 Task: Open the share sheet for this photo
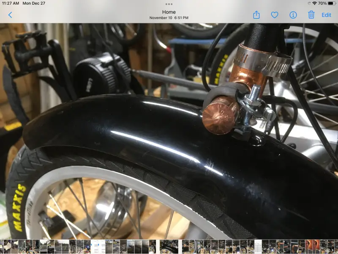coord(256,15)
